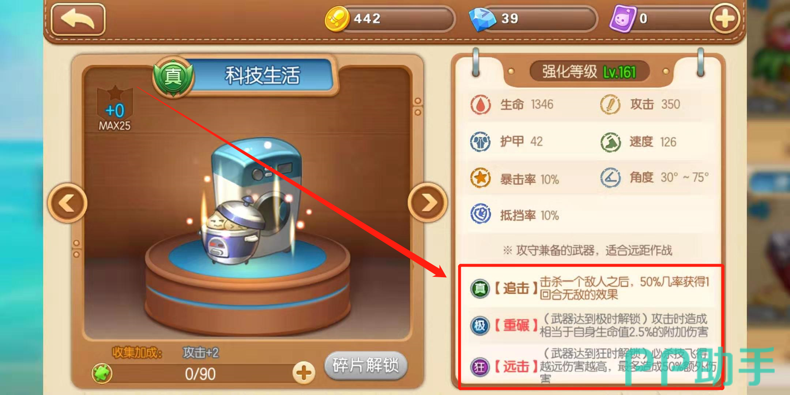Click the 碎片解锁 button
This screenshot has width=790, height=395.
[x=366, y=365]
